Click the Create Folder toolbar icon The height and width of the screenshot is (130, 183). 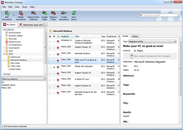[x=44, y=16]
